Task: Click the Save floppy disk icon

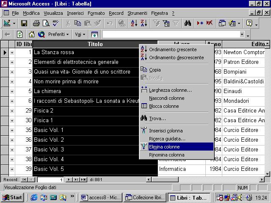Action: click(x=24, y=23)
